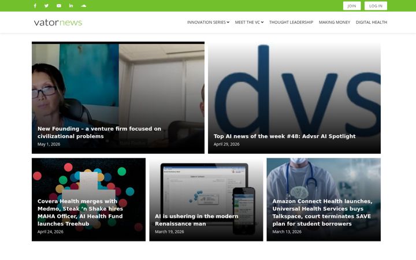The image size is (416, 260).
Task: Click the April 29, 2026 date
Action: [226, 144]
